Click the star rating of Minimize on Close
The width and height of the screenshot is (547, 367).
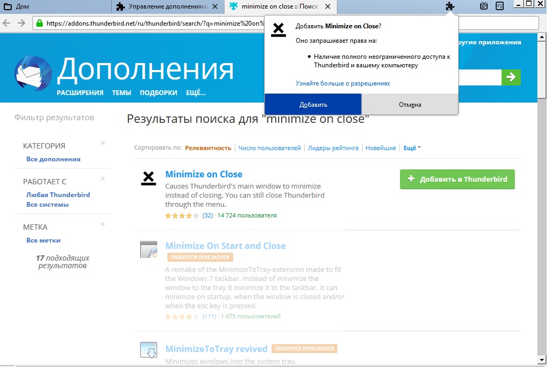pos(182,216)
